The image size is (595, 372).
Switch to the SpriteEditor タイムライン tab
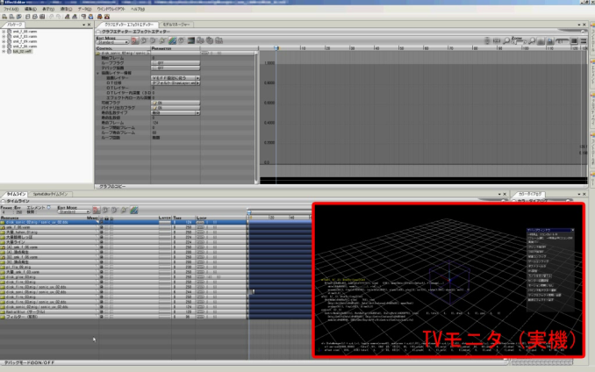pyautogui.click(x=49, y=192)
